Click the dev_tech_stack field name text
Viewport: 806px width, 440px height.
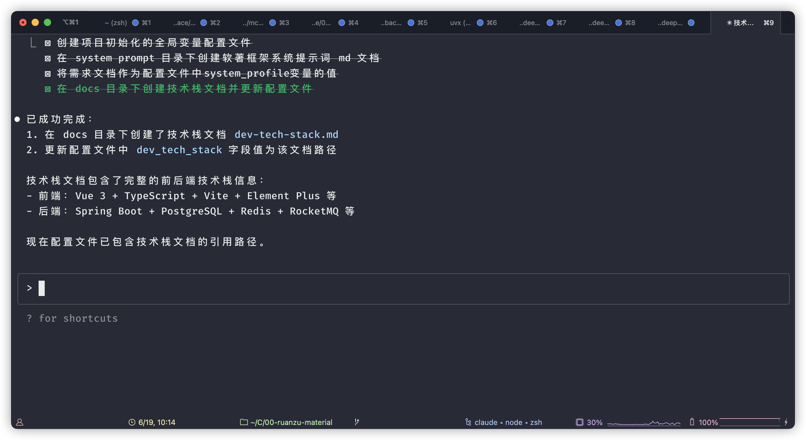tap(179, 150)
